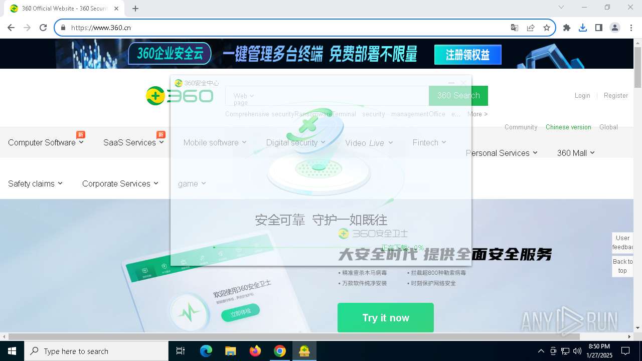This screenshot has height=361, width=642.
Task: Click the taskbar clock showing 8:50 PM
Action: click(x=599, y=351)
